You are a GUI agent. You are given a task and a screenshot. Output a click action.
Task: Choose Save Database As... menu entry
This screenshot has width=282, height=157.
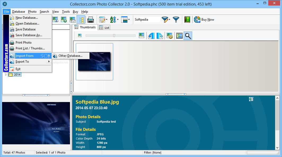click(x=30, y=35)
